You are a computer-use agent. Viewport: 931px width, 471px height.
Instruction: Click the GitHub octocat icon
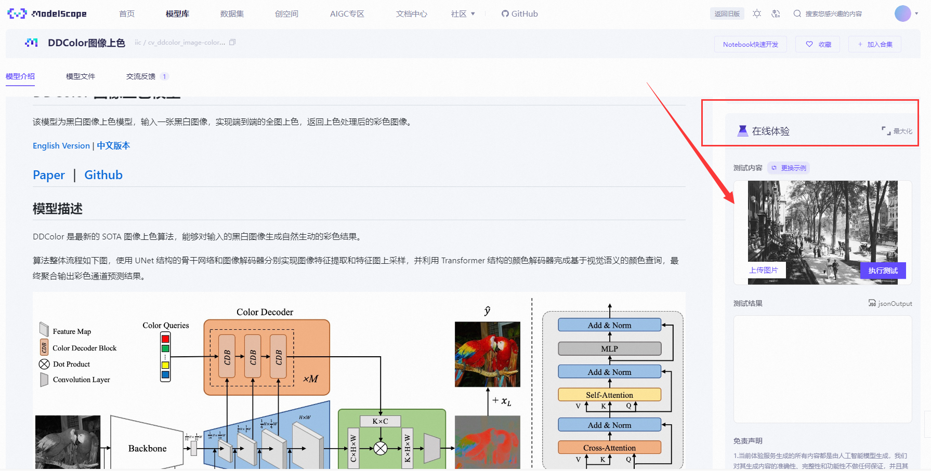pos(505,14)
